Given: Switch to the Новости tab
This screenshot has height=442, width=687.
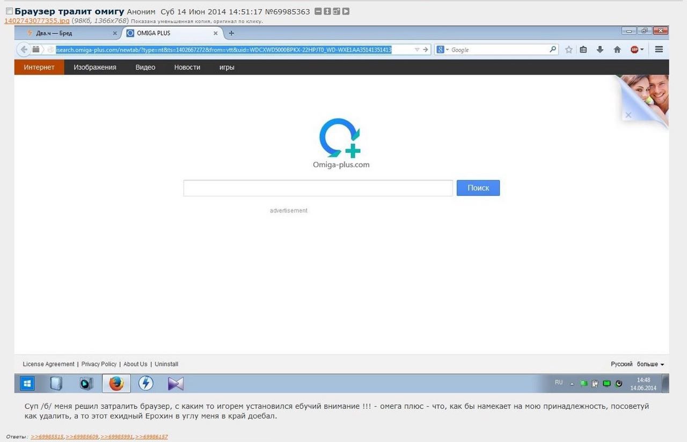Looking at the screenshot, I should (187, 67).
